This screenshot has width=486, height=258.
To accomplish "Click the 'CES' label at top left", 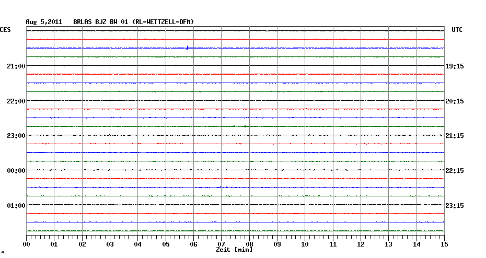I will pyautogui.click(x=5, y=30).
